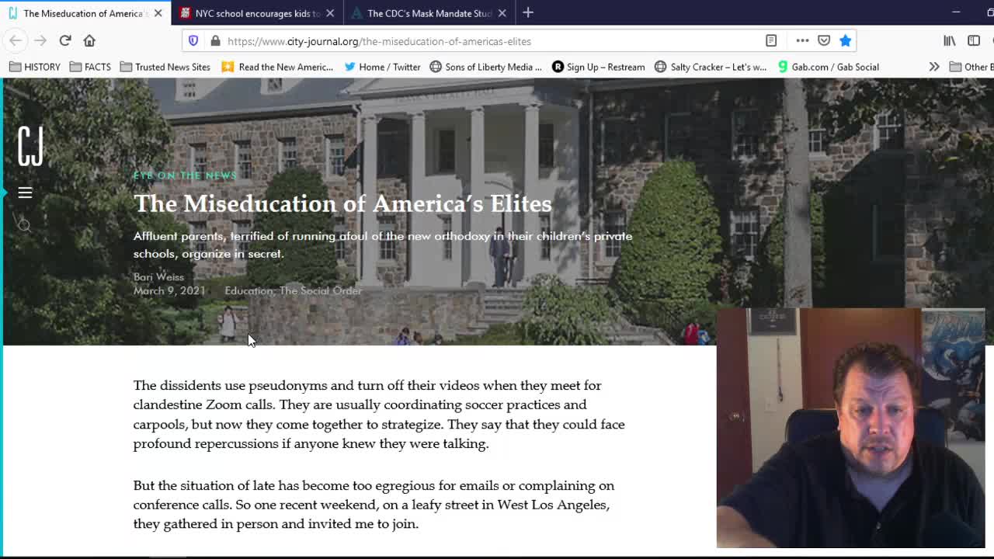Image resolution: width=994 pixels, height=559 pixels.
Task: Click the article title The Miseducation of America's Elites
Action: click(x=342, y=203)
